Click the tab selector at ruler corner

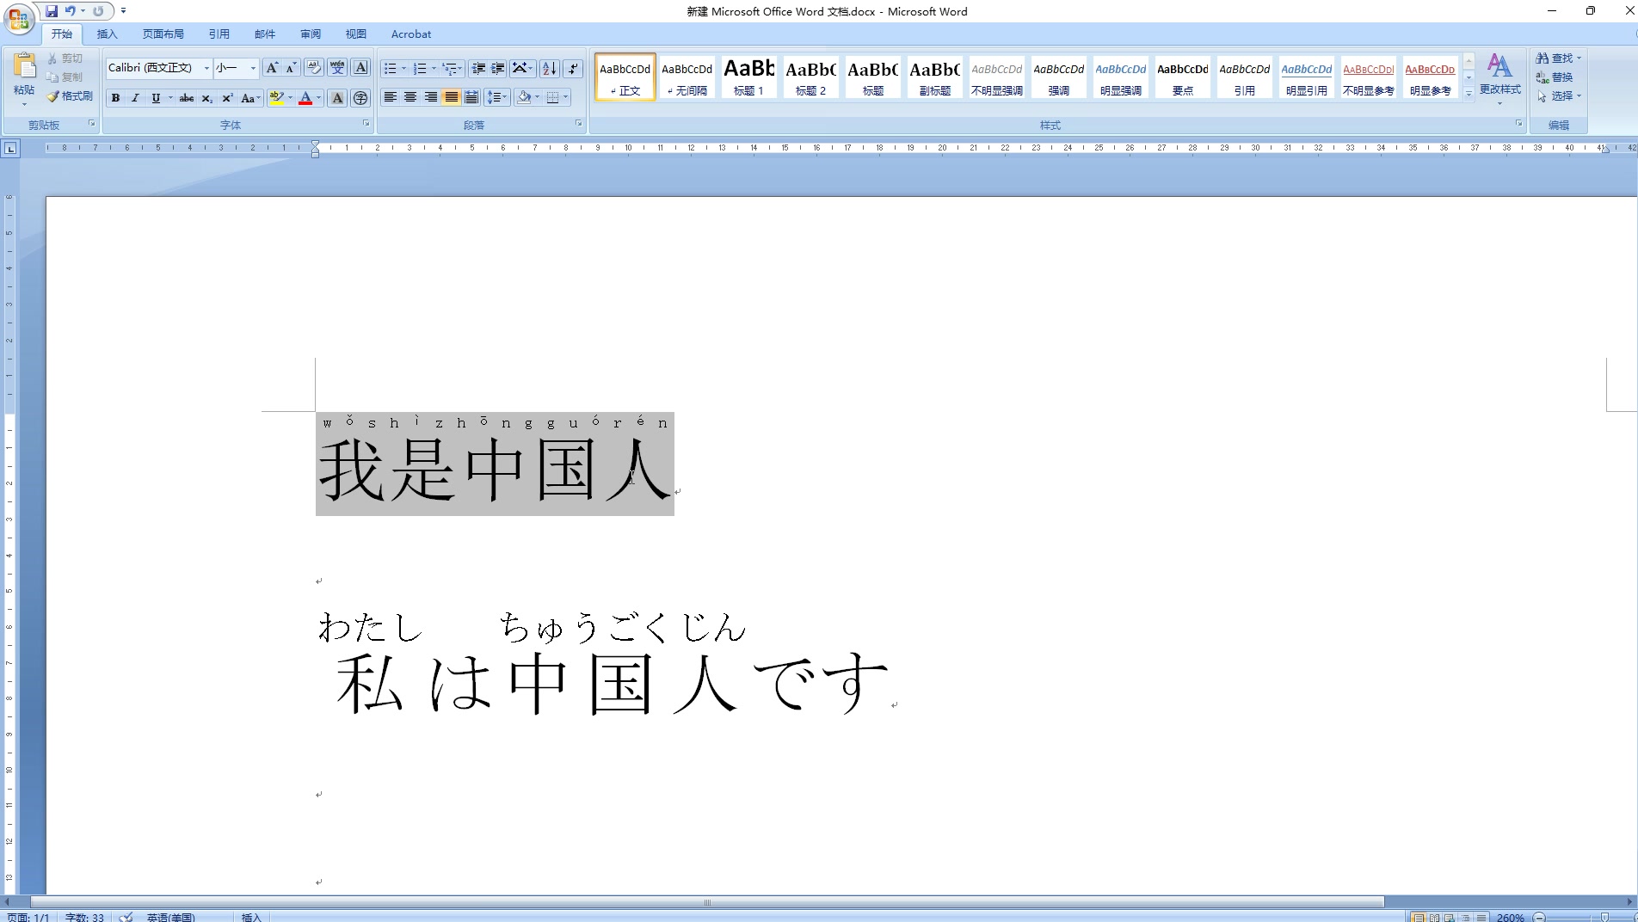coord(10,149)
